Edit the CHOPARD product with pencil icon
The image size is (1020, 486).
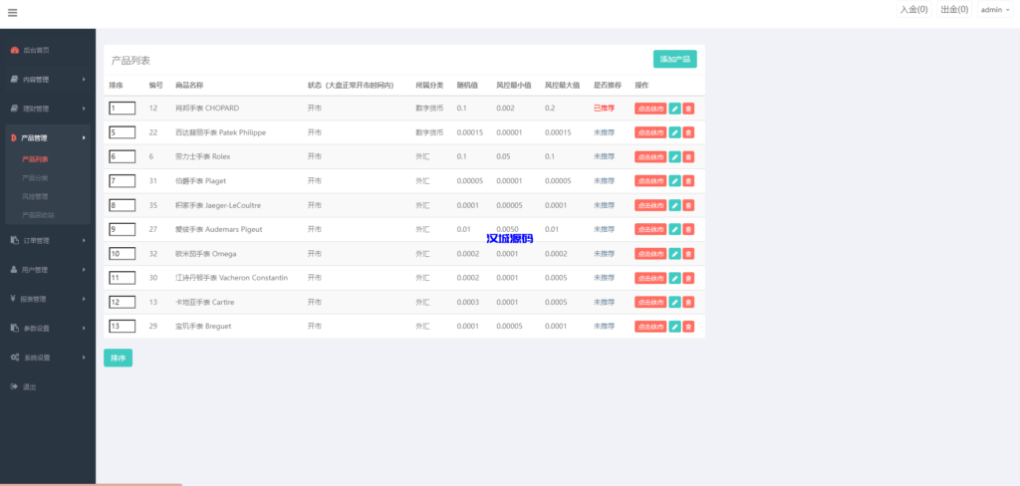coord(675,108)
